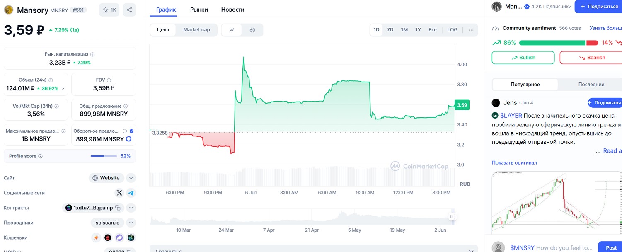Set chart range to 1Y
This screenshot has width=622, height=252.
pos(418,30)
